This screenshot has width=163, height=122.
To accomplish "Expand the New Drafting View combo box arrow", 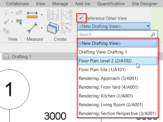I will [x=148, y=26].
